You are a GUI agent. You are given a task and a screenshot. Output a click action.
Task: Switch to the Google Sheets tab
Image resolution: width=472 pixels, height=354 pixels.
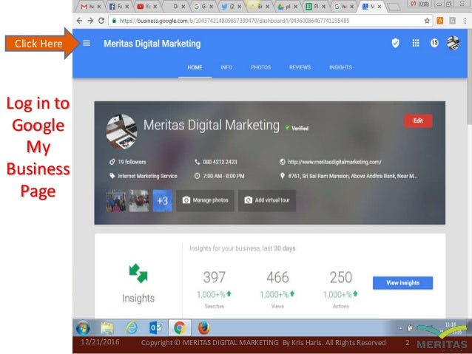tap(315, 7)
